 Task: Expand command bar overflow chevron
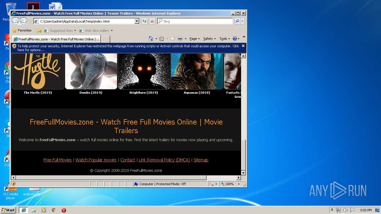[244, 37]
